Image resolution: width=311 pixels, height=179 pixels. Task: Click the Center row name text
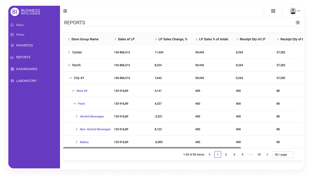(77, 52)
